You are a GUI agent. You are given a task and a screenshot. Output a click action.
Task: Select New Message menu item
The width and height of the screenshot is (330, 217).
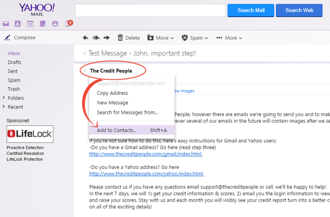[132, 103]
